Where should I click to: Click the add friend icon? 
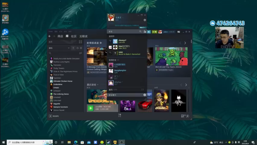(145, 31)
